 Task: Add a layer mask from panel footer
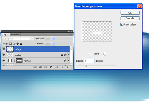pos(46,67)
